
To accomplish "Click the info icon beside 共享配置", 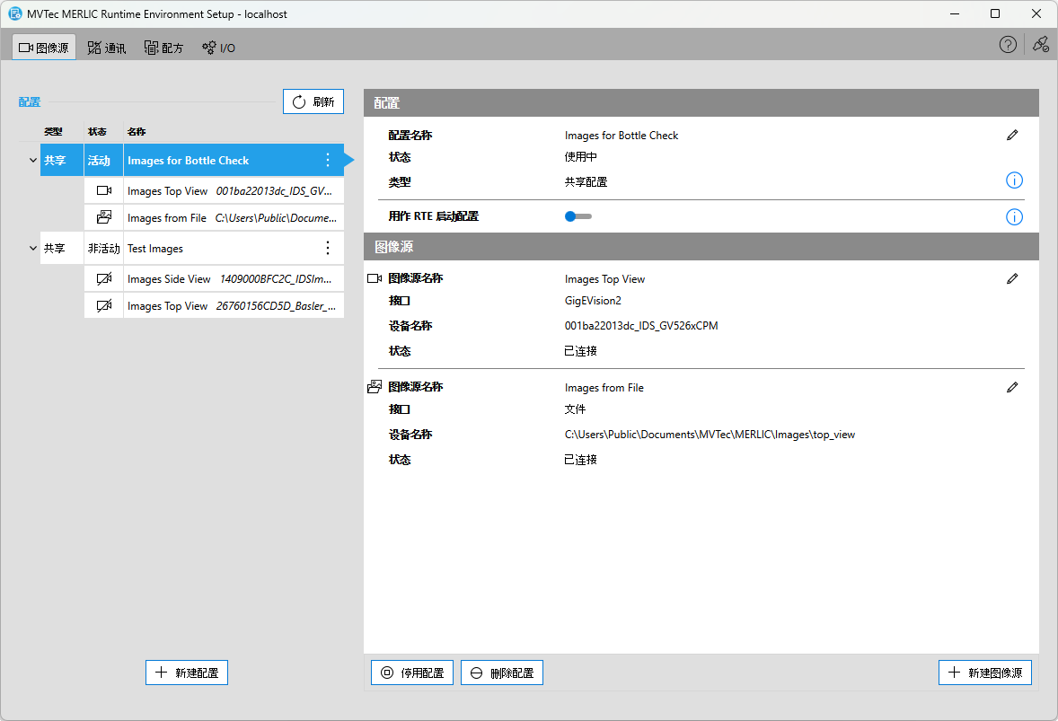I will [1014, 181].
